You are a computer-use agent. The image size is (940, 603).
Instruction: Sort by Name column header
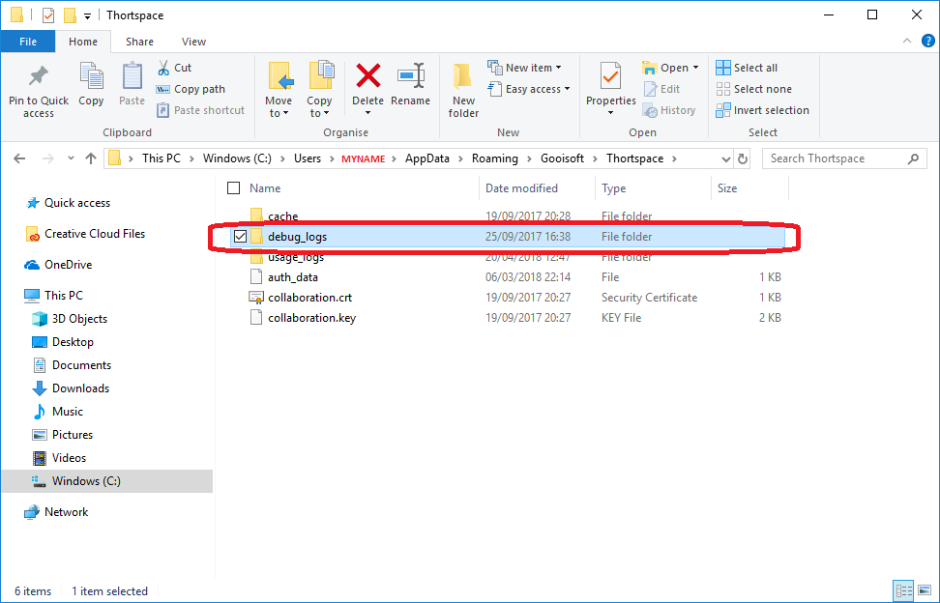pyautogui.click(x=265, y=188)
